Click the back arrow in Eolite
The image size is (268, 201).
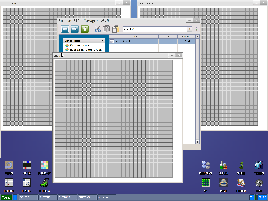click(x=65, y=29)
